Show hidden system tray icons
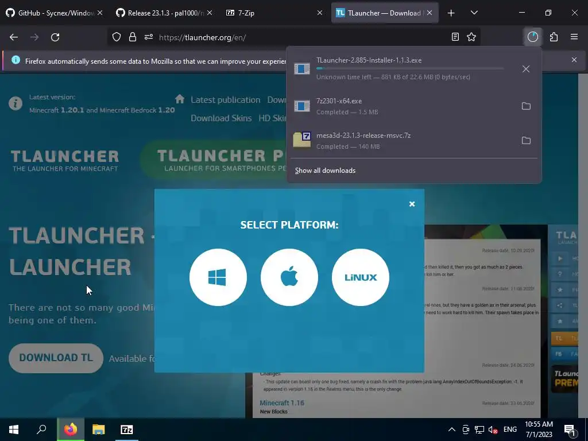The height and width of the screenshot is (441, 588). [x=452, y=430]
